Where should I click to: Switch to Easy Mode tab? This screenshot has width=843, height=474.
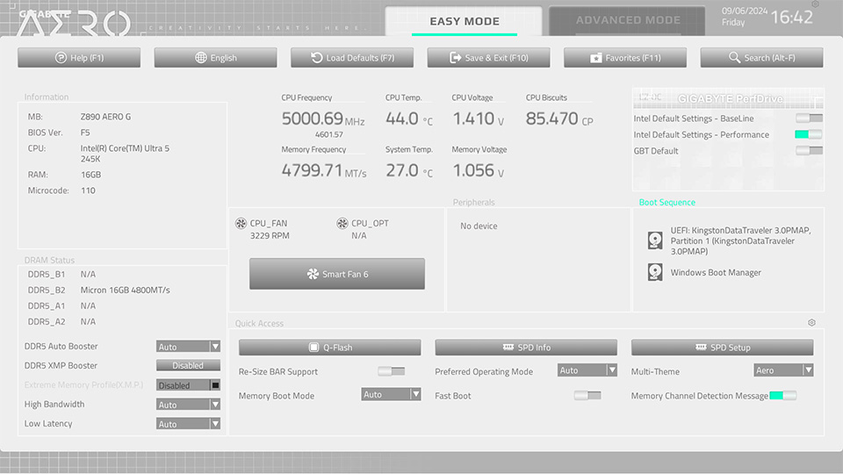click(464, 21)
